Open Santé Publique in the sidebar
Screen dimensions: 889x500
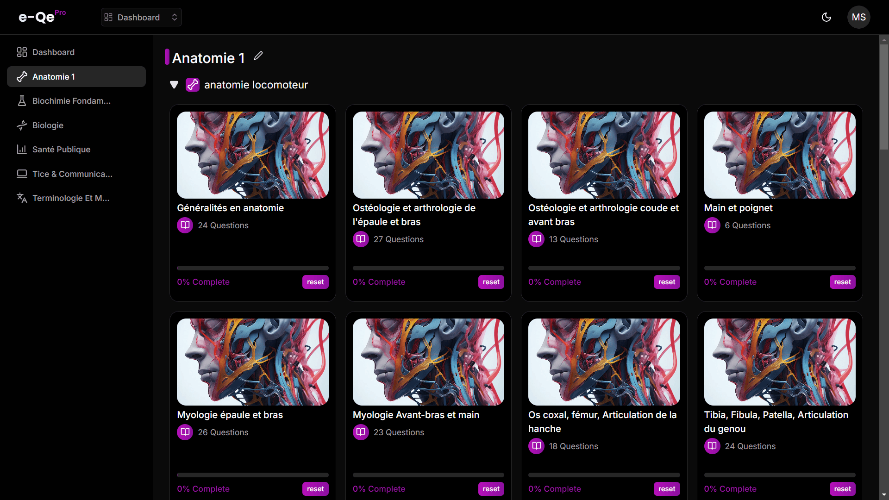click(x=61, y=150)
